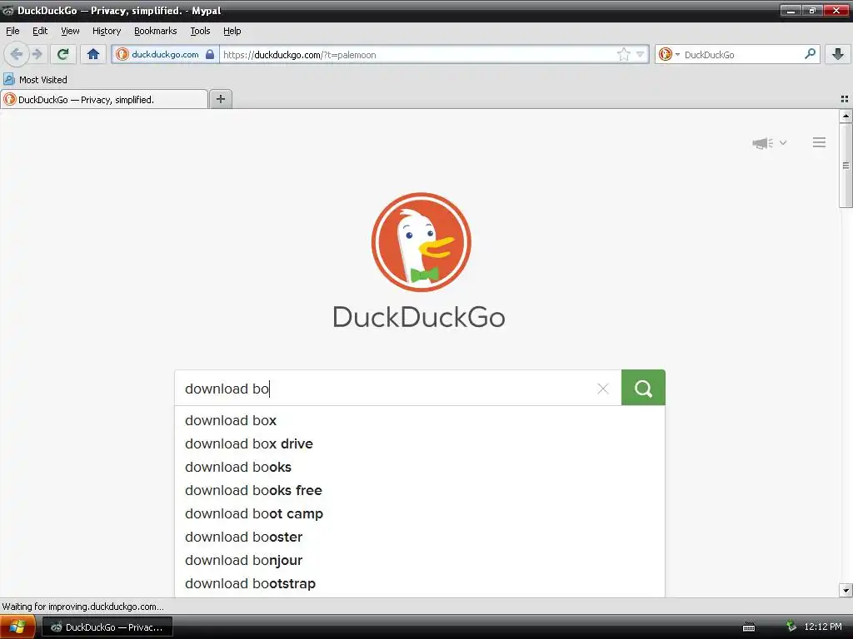Image resolution: width=853 pixels, height=639 pixels.
Task: Click the 12:12 PM clock
Action: [823, 627]
